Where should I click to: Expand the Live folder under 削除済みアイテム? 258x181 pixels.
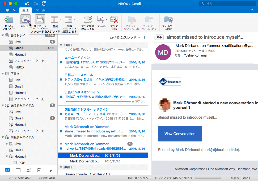(x=7, y=144)
